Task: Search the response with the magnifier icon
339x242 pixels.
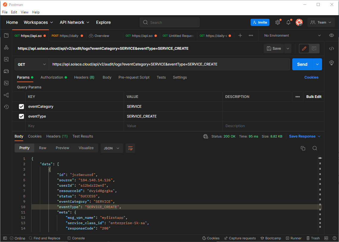Action: tap(315, 148)
